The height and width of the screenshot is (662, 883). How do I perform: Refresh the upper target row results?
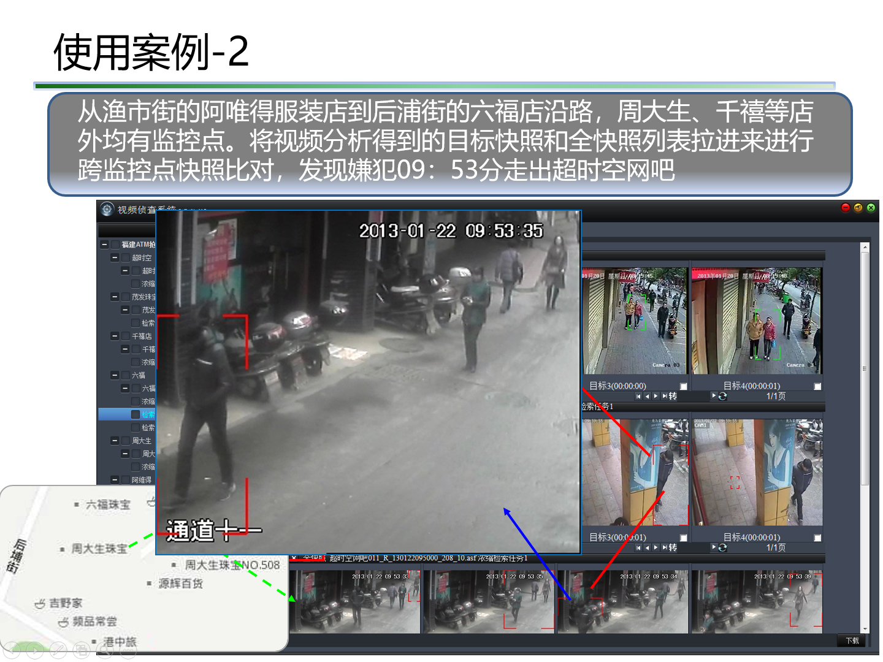pos(723,397)
